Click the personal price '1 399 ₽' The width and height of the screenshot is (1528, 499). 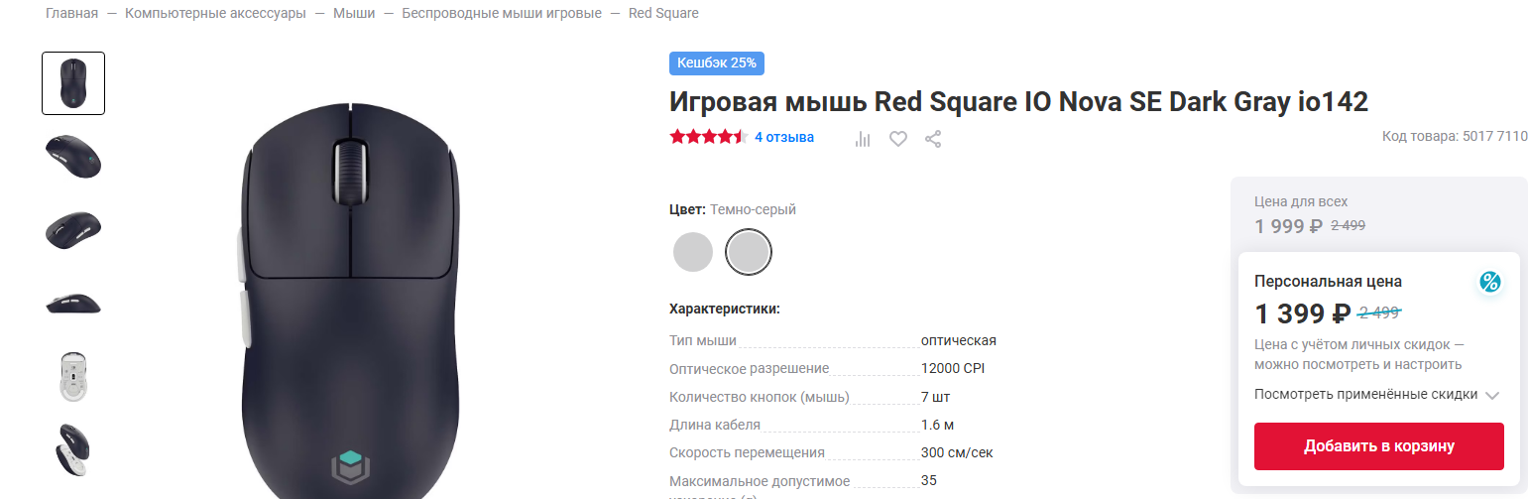pyautogui.click(x=1302, y=313)
